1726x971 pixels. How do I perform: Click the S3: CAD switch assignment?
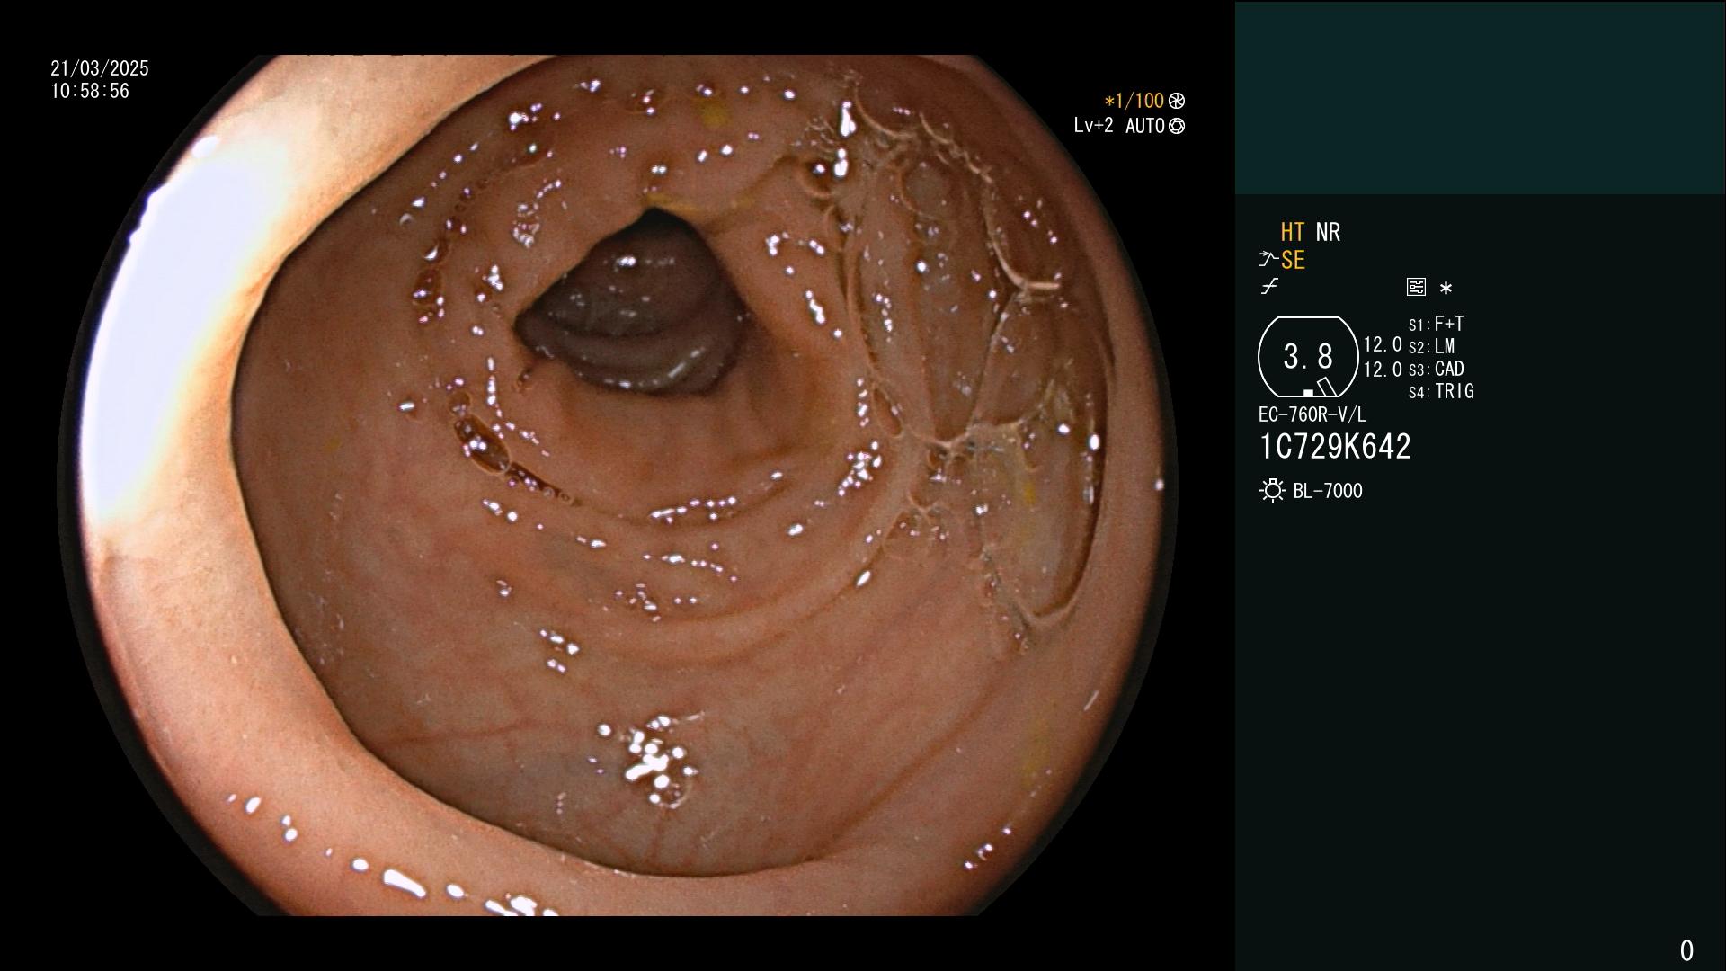pos(1437,369)
